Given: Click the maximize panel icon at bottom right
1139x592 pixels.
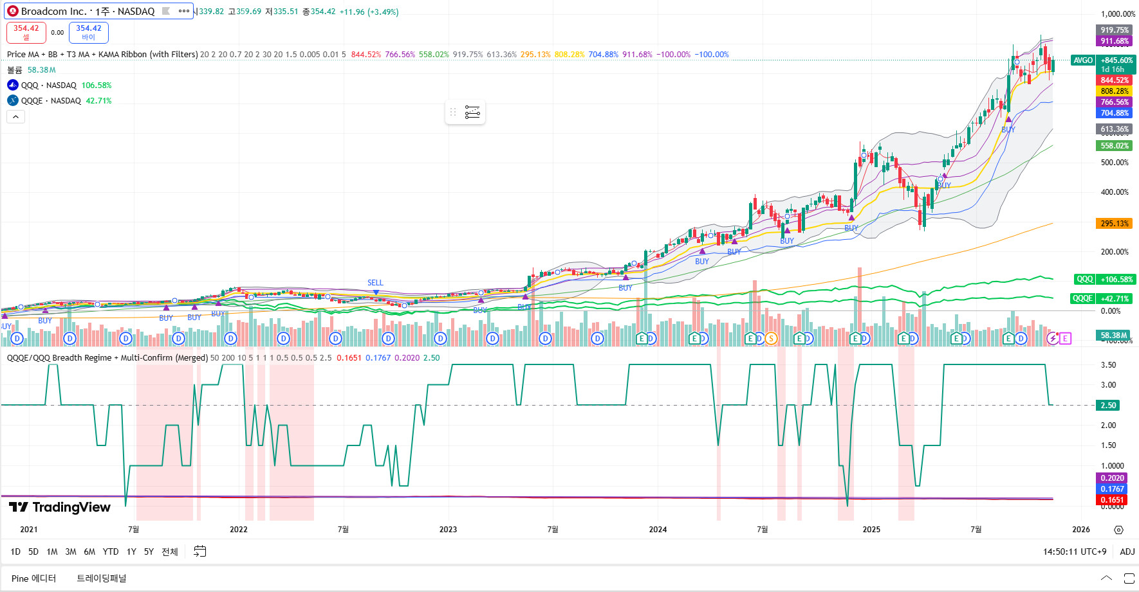Looking at the screenshot, I should (x=1129, y=579).
